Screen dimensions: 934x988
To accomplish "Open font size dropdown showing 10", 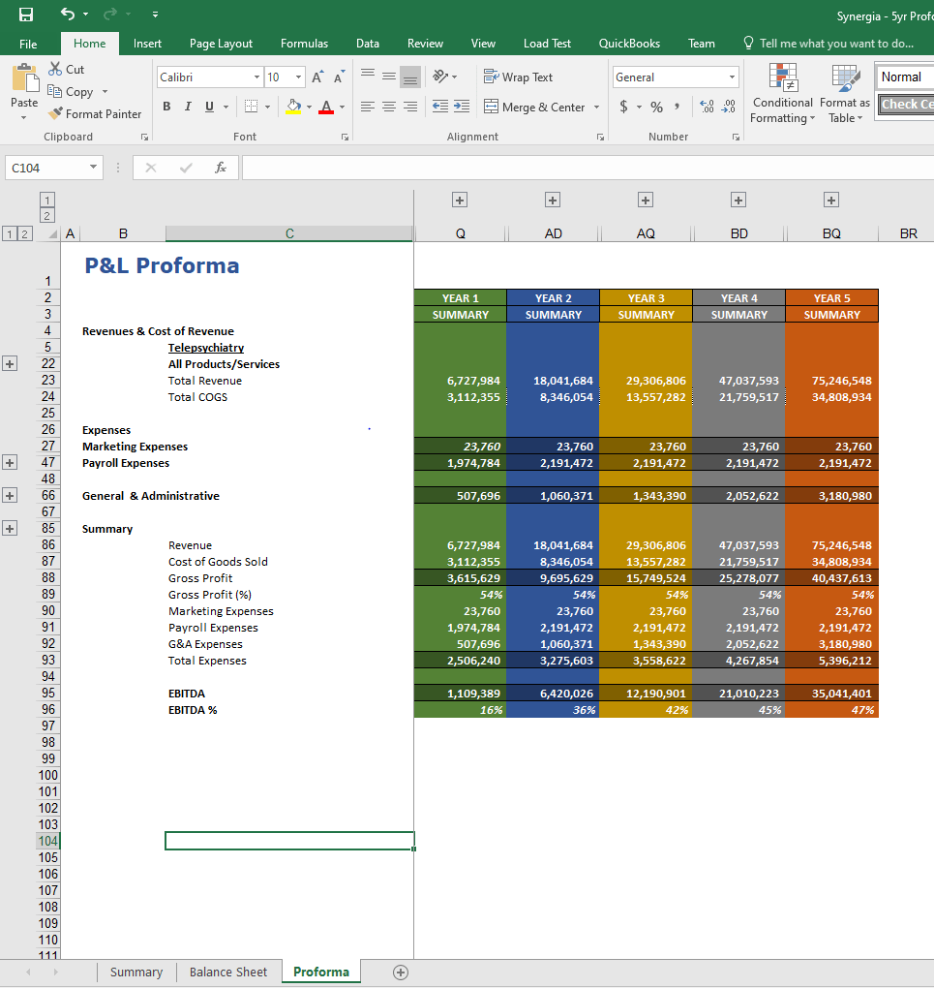I will point(298,77).
